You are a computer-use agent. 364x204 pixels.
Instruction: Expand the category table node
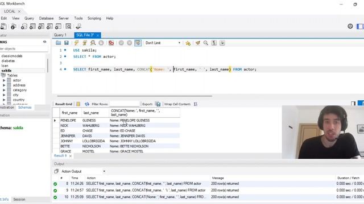click(4, 90)
